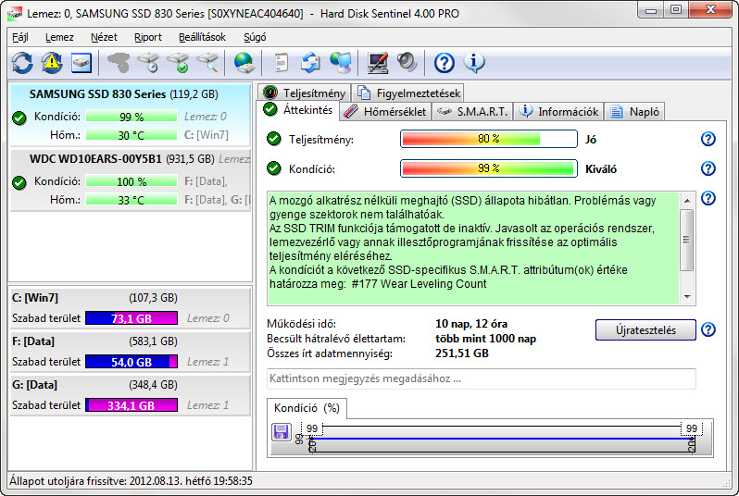Click green check status icon of SAMSUNG SSD
Screen dimensions: 739x496
tap(19, 118)
